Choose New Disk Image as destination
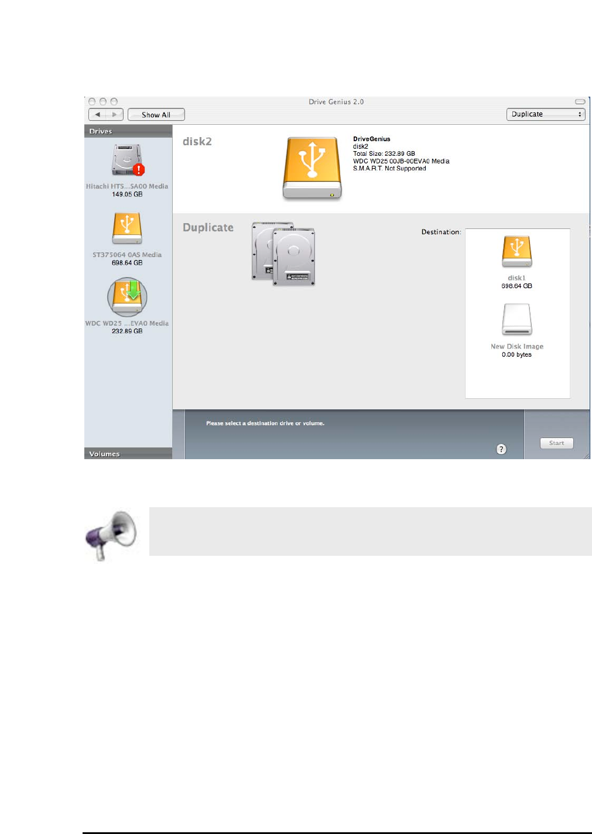 pyautogui.click(x=517, y=320)
